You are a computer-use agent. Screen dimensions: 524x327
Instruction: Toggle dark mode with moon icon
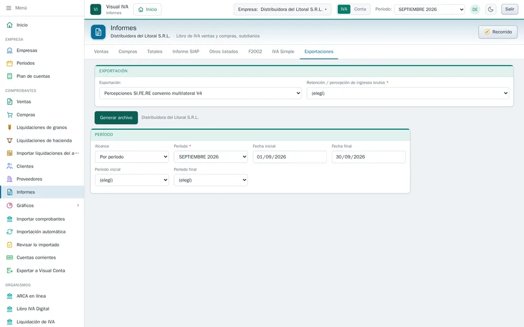point(491,9)
